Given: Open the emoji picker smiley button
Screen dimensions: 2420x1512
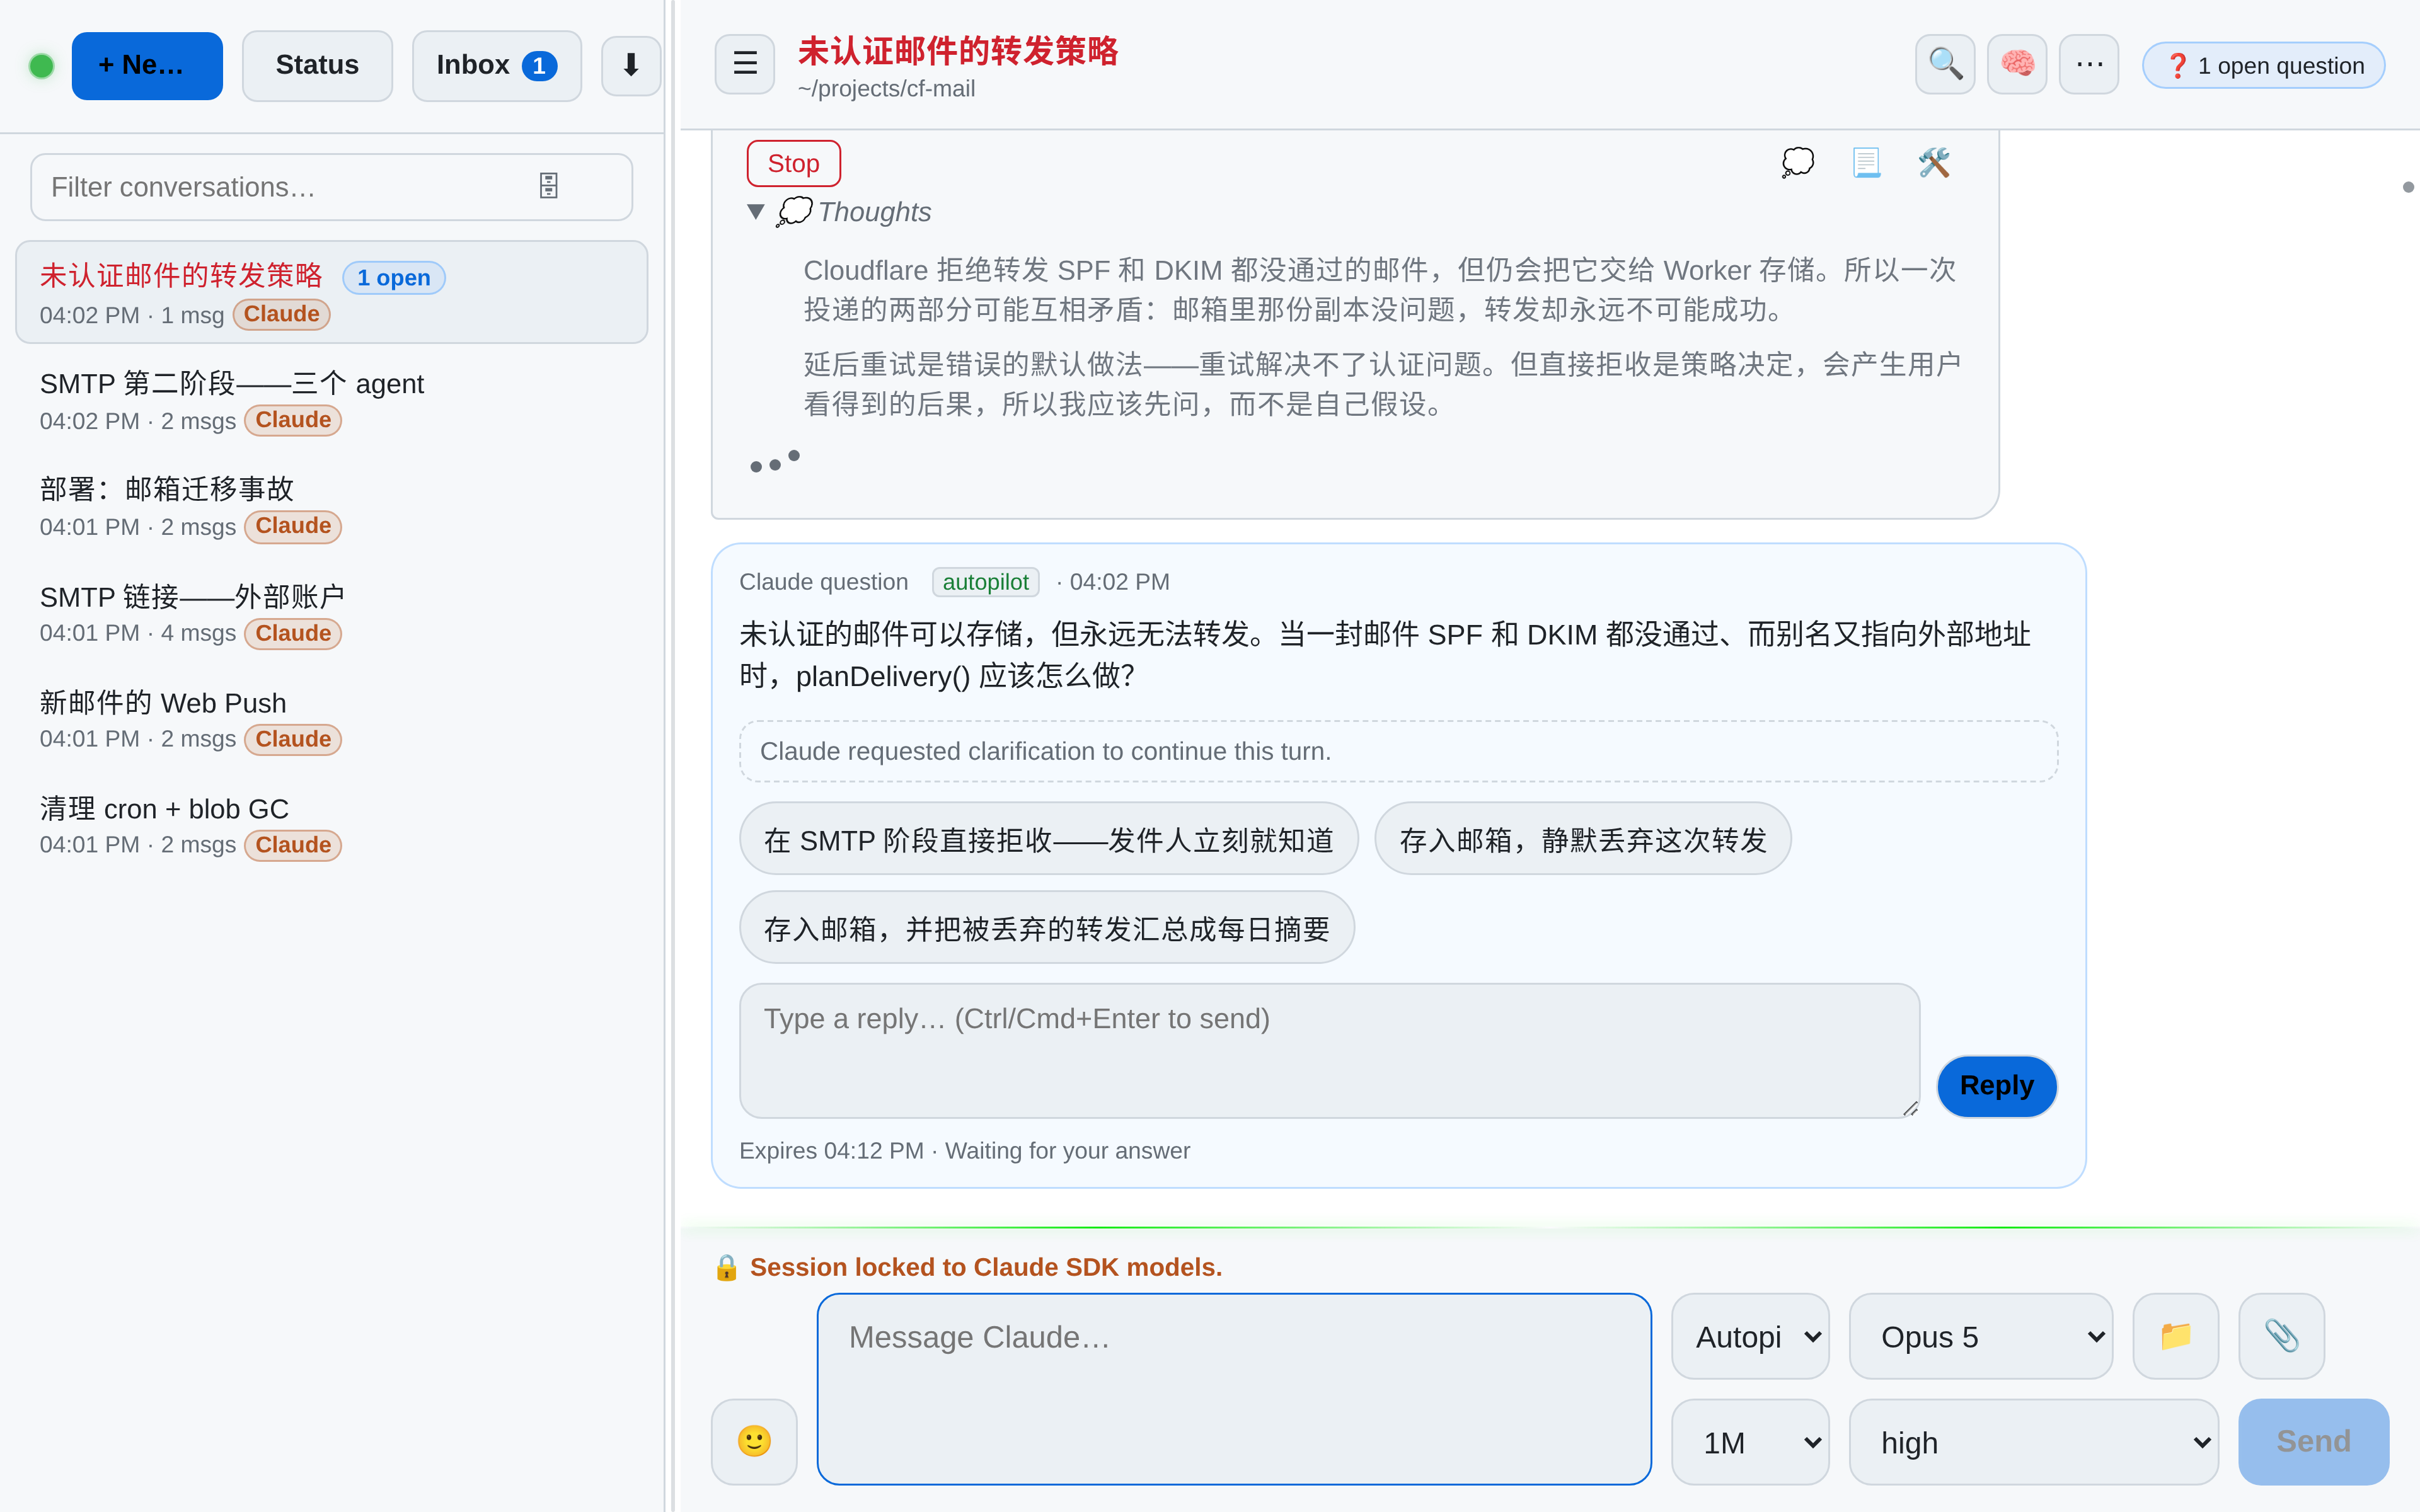Looking at the screenshot, I should tap(754, 1441).
